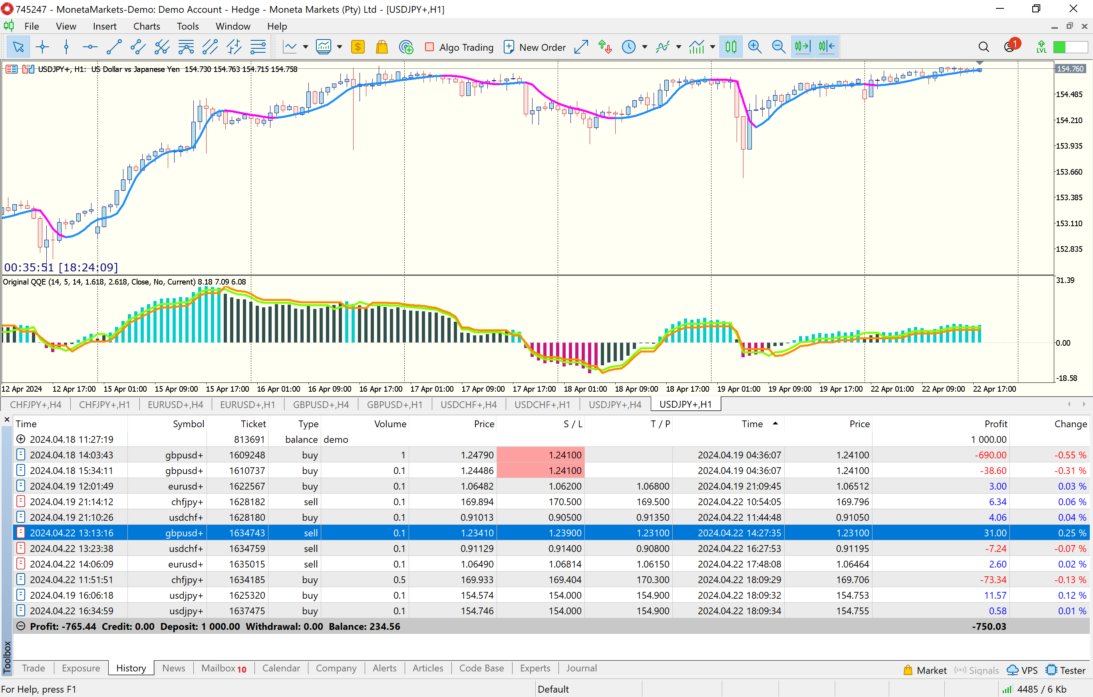The width and height of the screenshot is (1093, 697).
Task: Open the Journal tab in Toolbox
Action: pyautogui.click(x=581, y=668)
